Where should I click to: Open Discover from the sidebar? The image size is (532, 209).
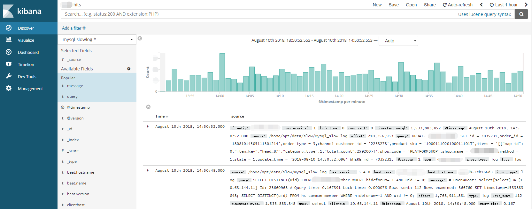coord(26,28)
